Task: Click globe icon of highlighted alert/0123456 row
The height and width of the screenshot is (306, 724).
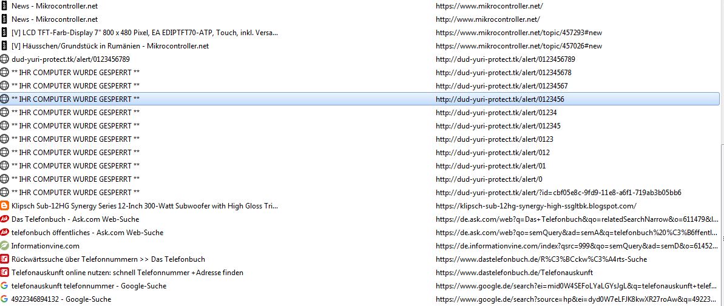Action: (5, 99)
